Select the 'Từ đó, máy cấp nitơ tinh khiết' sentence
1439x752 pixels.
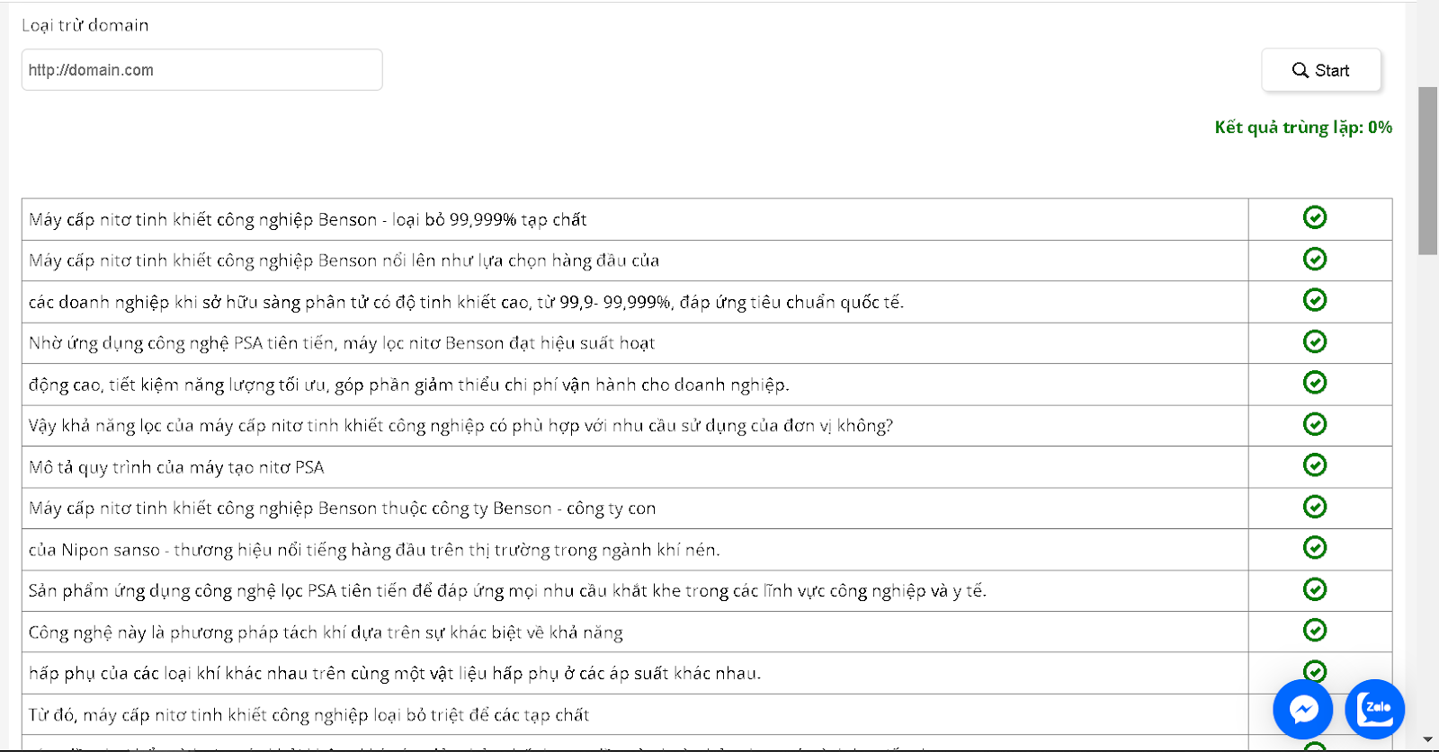(308, 715)
